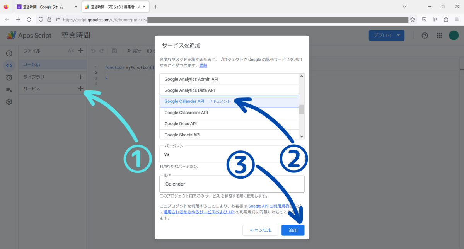Close the Apps Script browser tab
The width and height of the screenshot is (464, 249).
144,7
